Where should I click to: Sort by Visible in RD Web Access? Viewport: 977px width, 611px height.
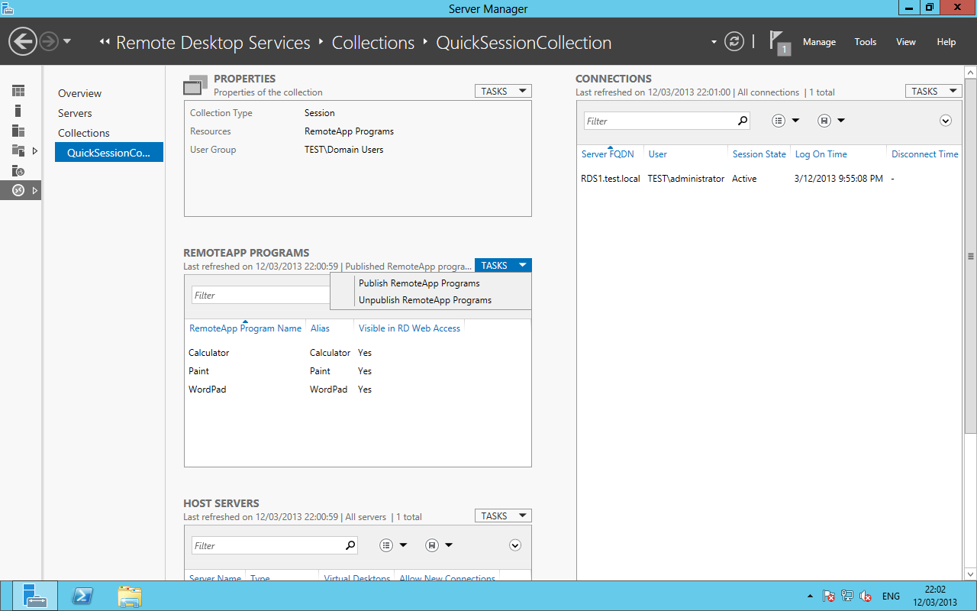tap(410, 328)
